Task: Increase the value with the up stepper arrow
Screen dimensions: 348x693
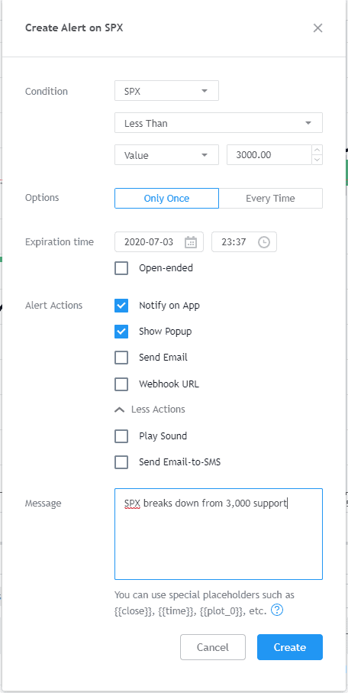Action: [x=317, y=151]
